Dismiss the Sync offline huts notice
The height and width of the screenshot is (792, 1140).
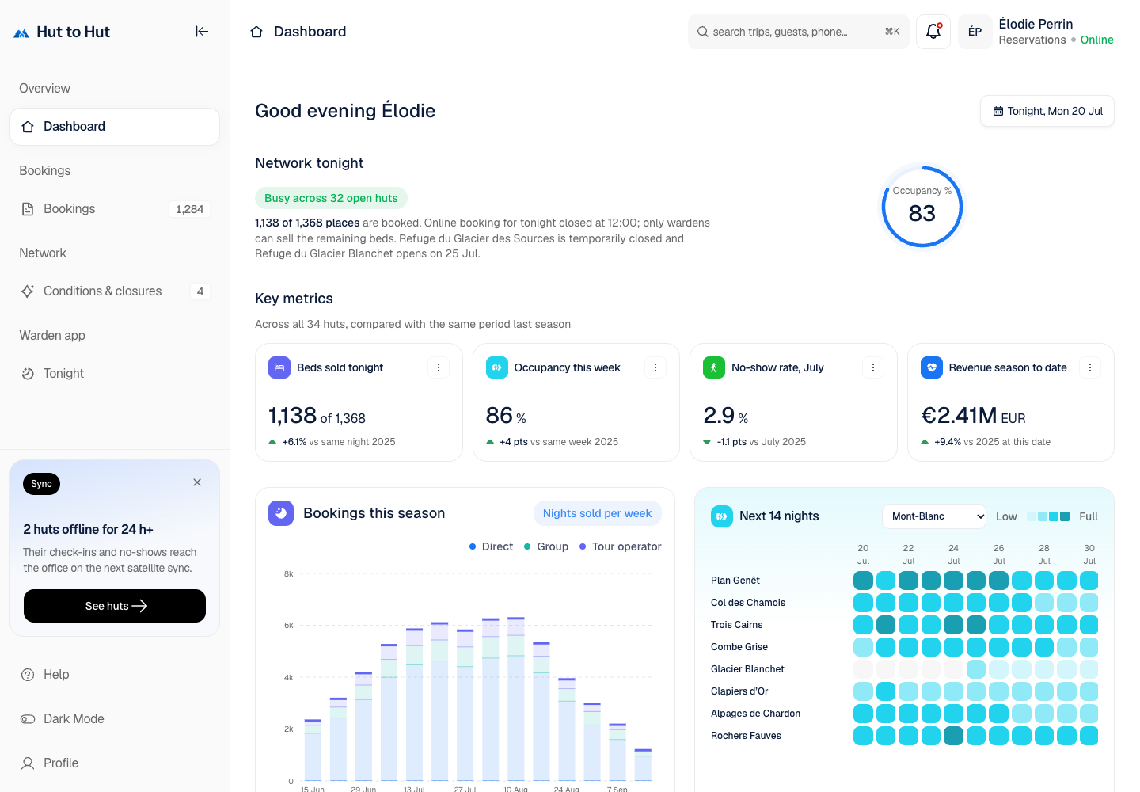197,482
